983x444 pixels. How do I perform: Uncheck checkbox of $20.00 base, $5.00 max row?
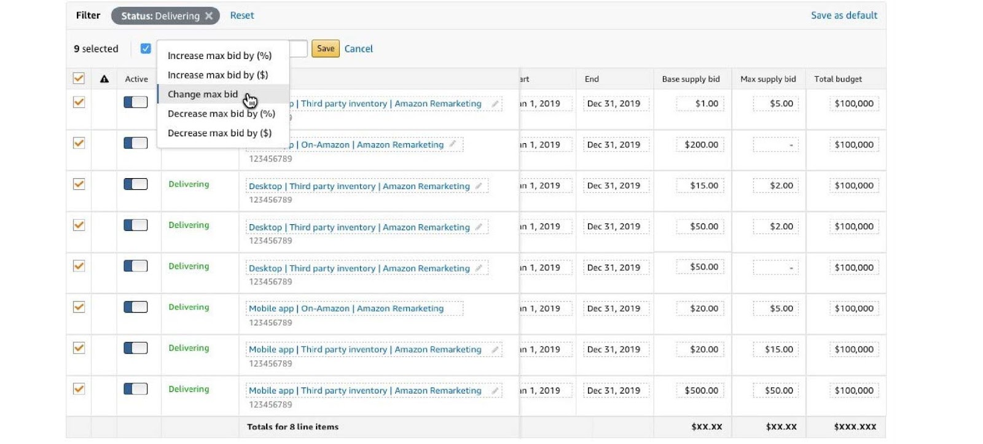pyautogui.click(x=79, y=306)
